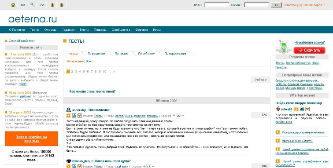The height and width of the screenshot is (168, 333).
Task: Play icon beside 'Мрачные Пази Смерти'
Action: [x=277, y=141]
